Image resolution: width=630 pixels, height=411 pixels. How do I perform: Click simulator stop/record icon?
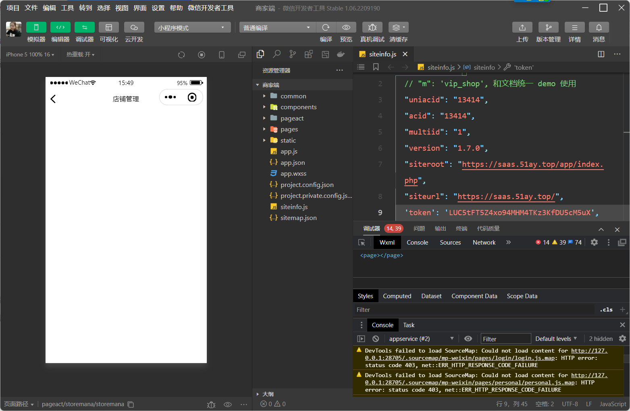point(202,55)
